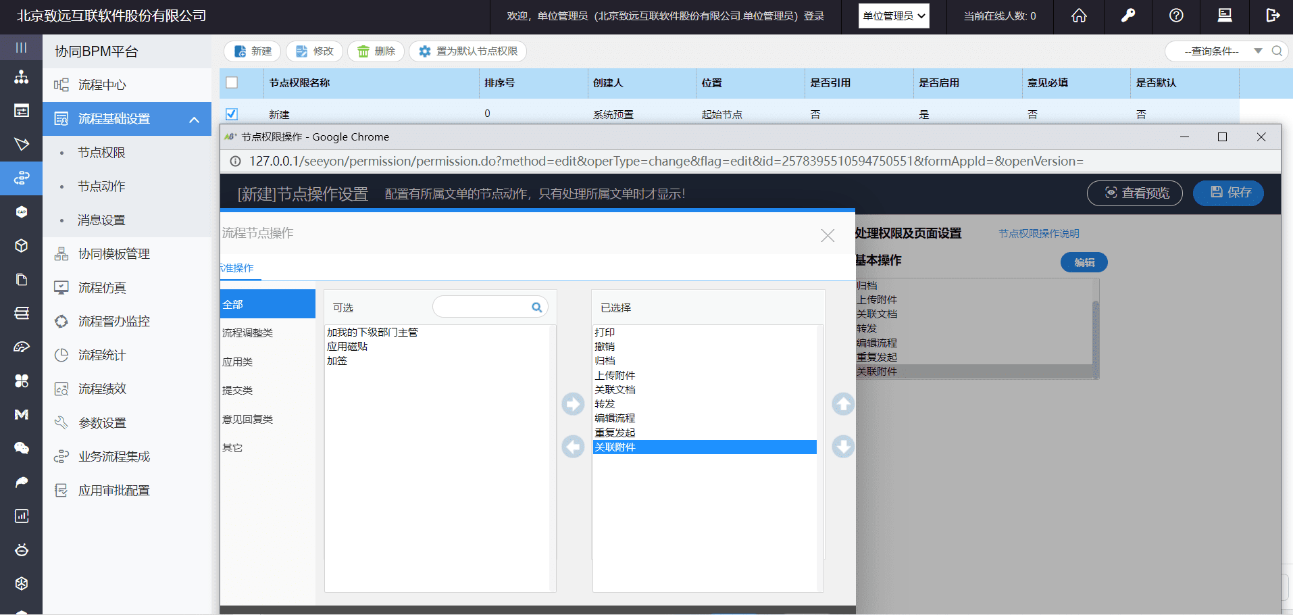Open 消息设置 submenu item
1293x615 pixels.
[127, 220]
